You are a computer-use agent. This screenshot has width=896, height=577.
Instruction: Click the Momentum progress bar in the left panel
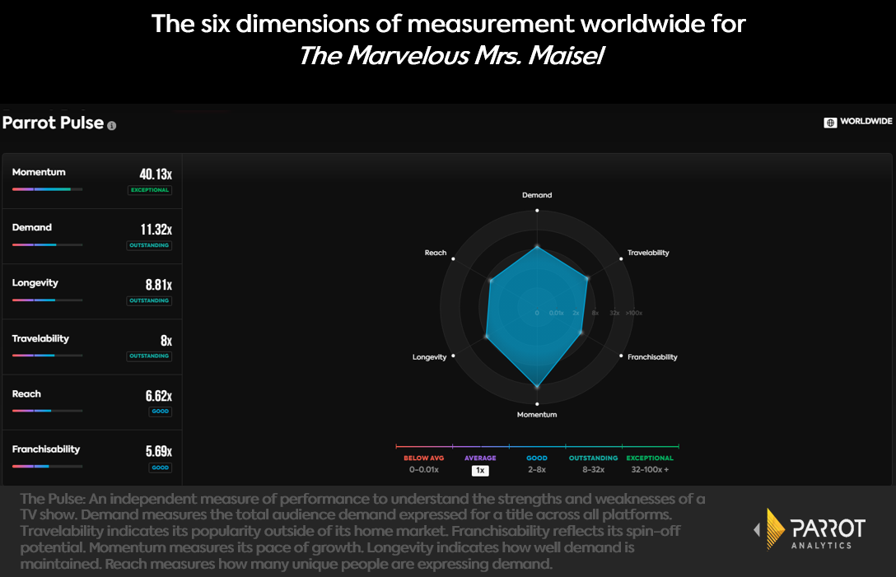[48, 189]
